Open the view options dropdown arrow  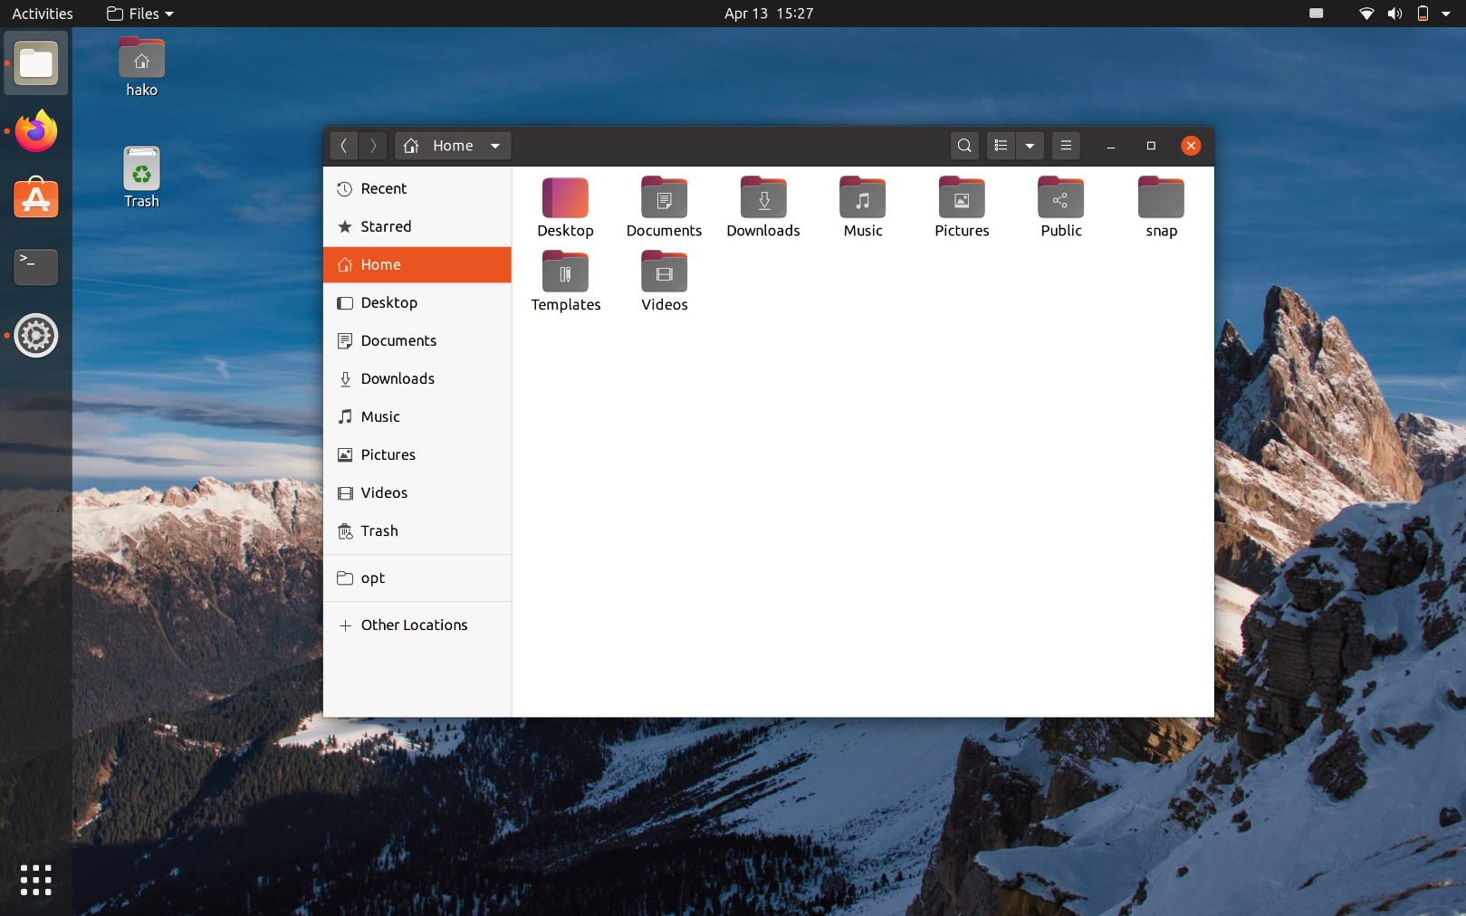pyautogui.click(x=1030, y=146)
